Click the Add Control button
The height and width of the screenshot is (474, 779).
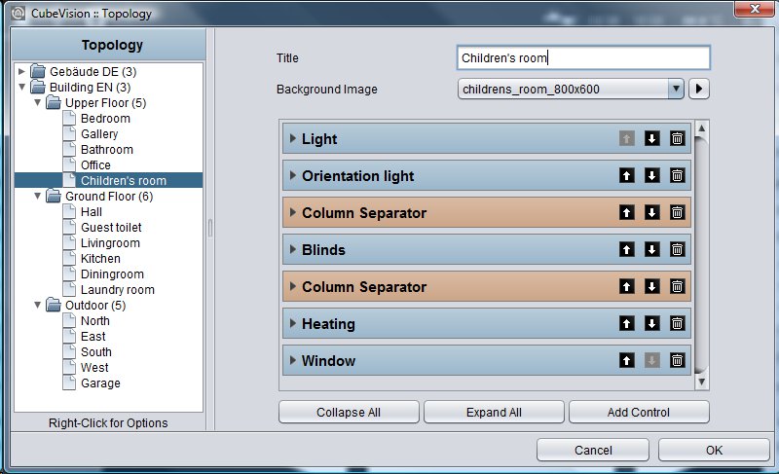pos(639,412)
